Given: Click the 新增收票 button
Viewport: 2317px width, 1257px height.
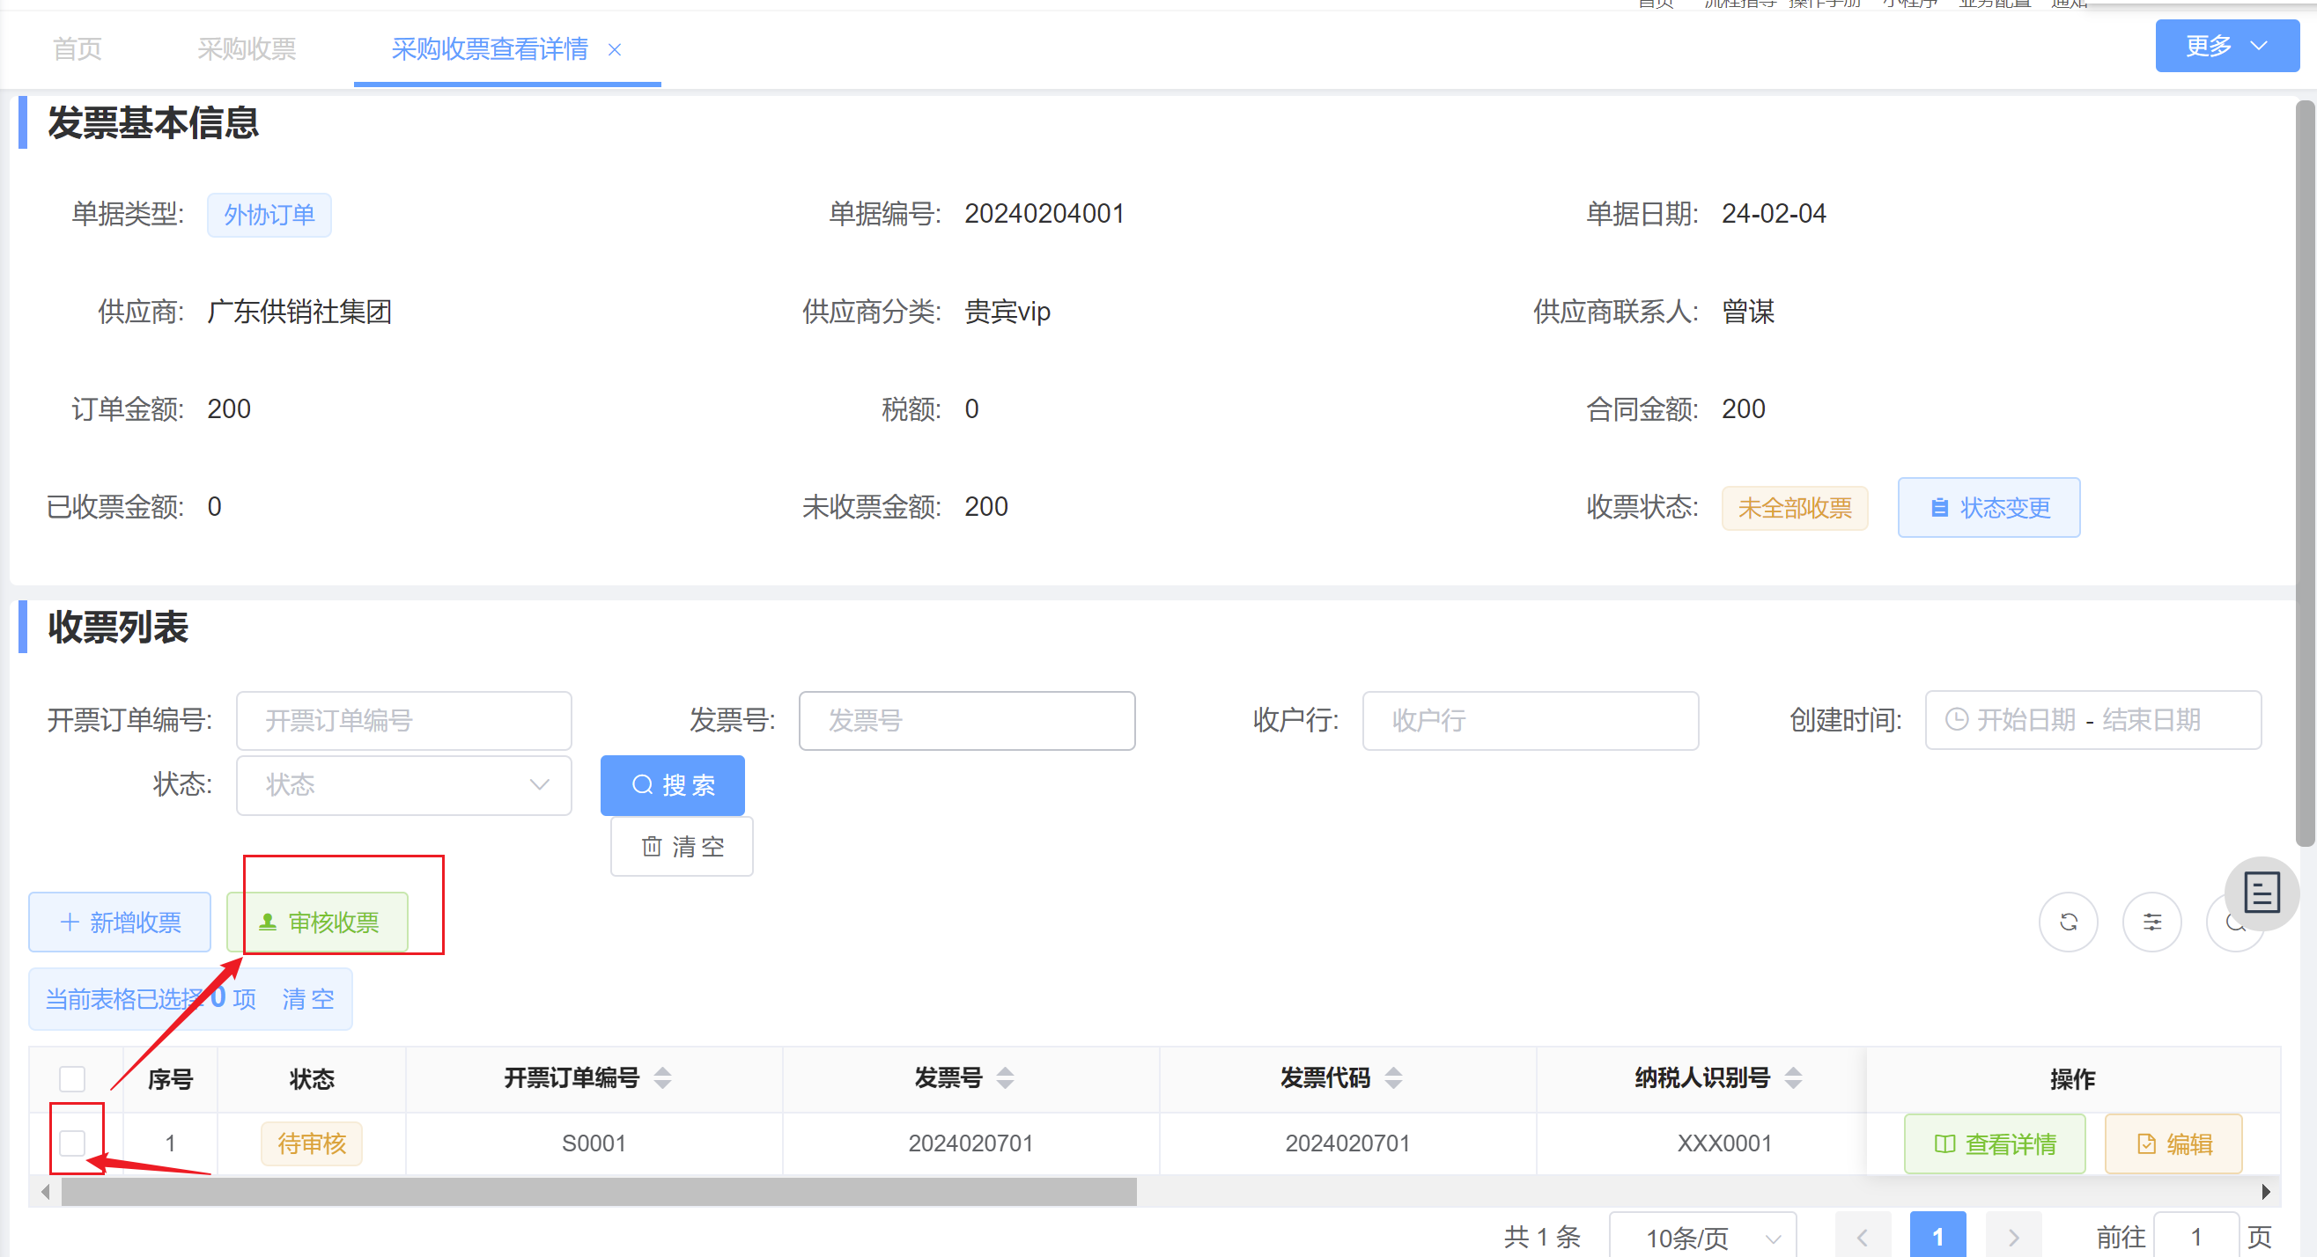Looking at the screenshot, I should 120,922.
